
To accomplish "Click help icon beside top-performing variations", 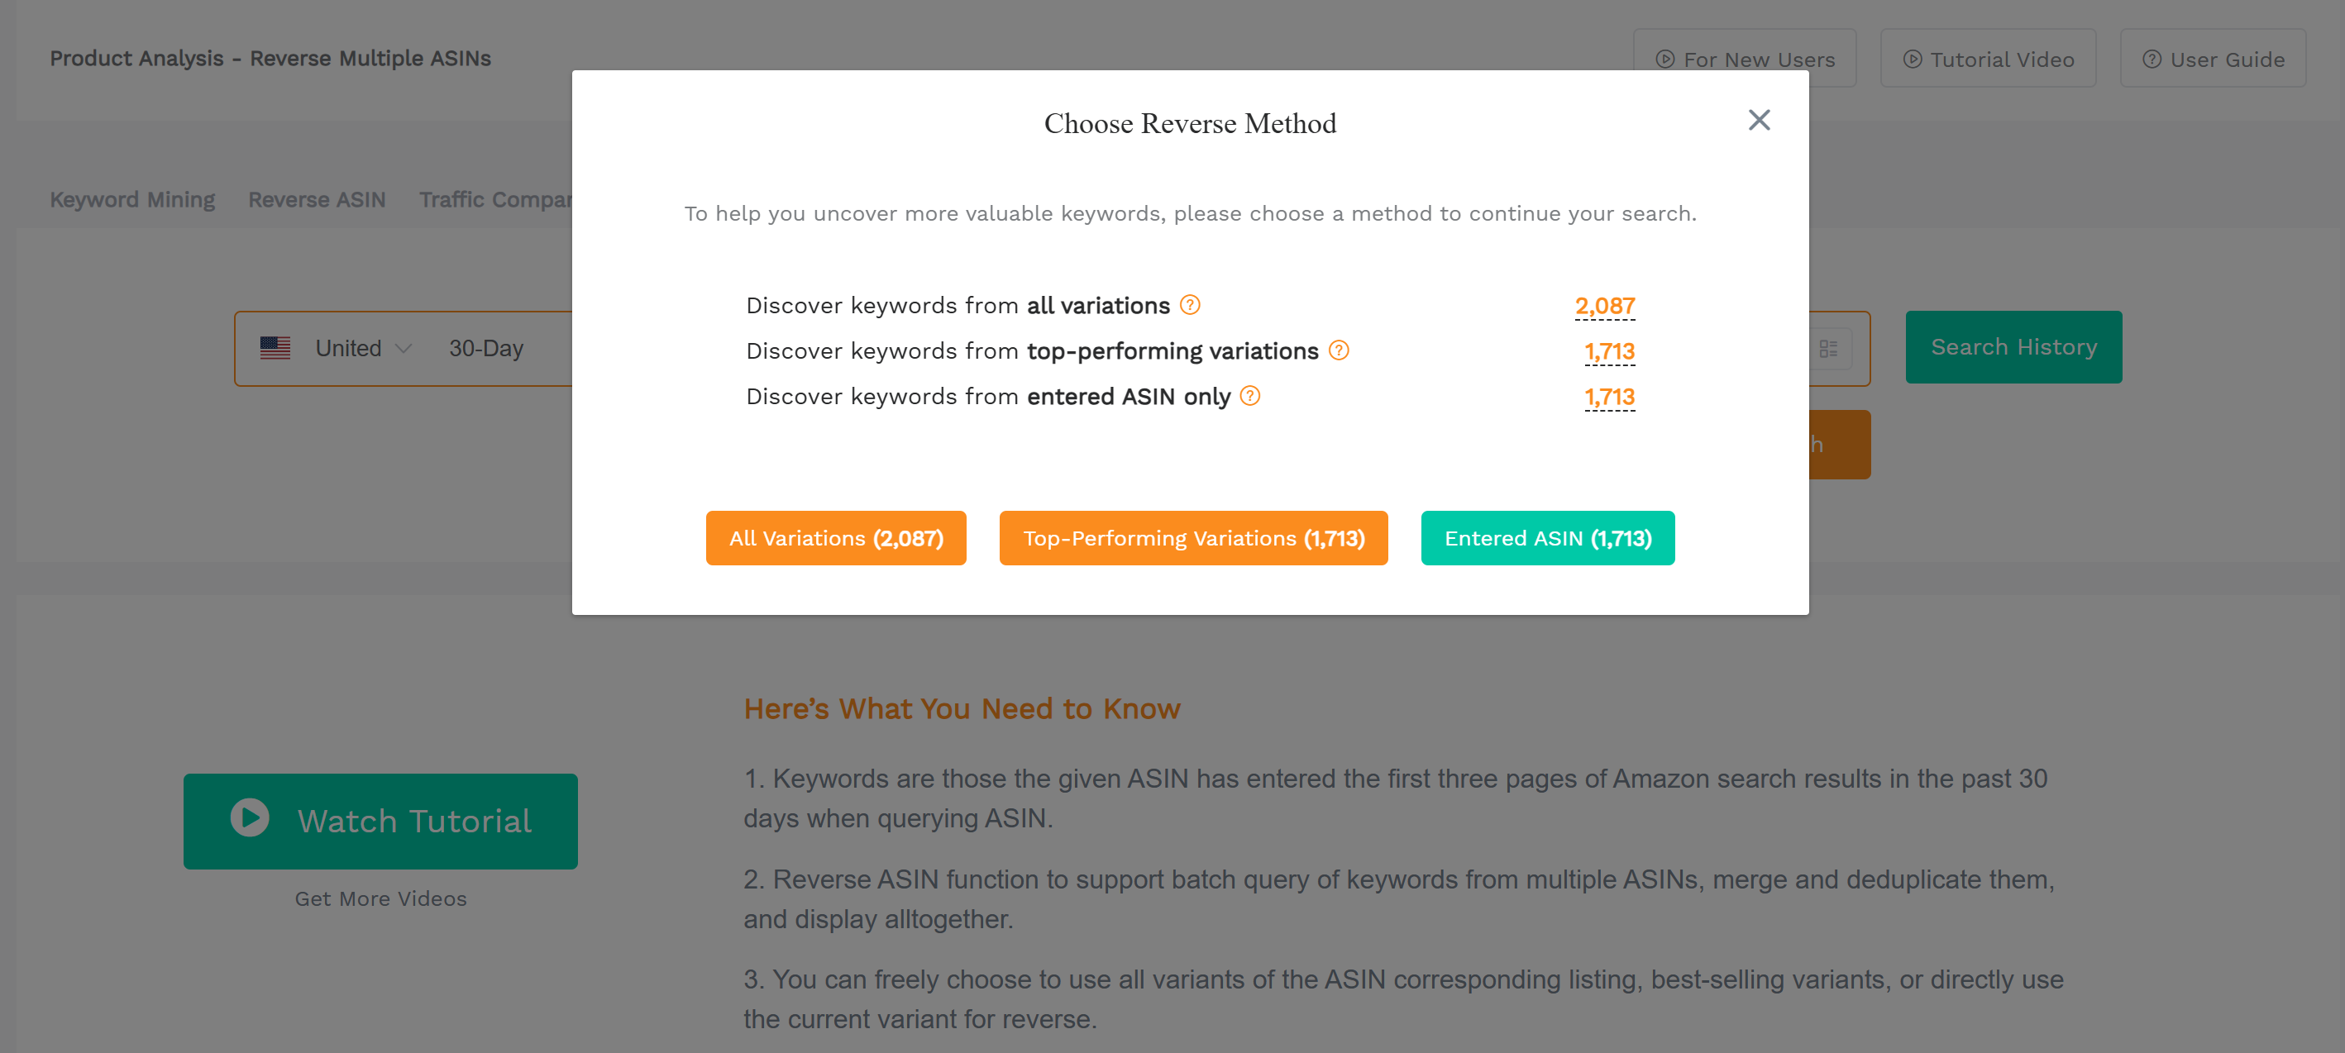I will tap(1338, 350).
